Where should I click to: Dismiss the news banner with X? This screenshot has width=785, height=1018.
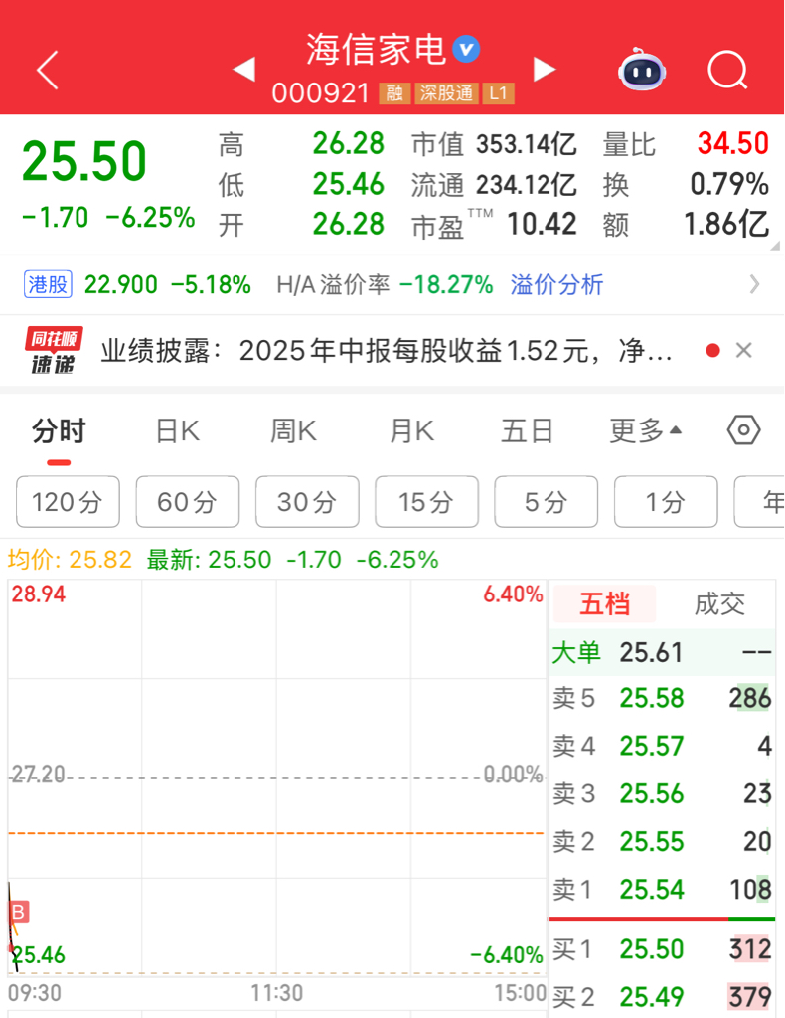point(743,351)
